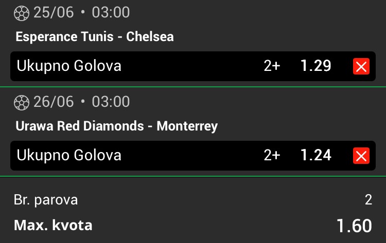Remove the Urawa Red Diamonds - Monterrey bet
The width and height of the screenshot is (386, 243).
click(x=361, y=156)
